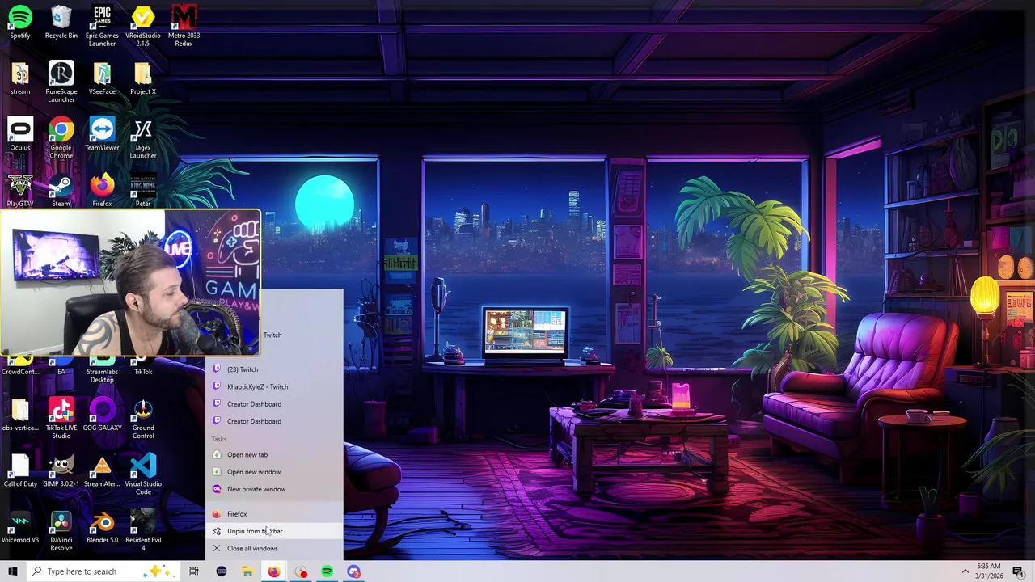This screenshot has height=582, width=1035.
Task: Select the stream folder on desktop
Action: [x=20, y=78]
